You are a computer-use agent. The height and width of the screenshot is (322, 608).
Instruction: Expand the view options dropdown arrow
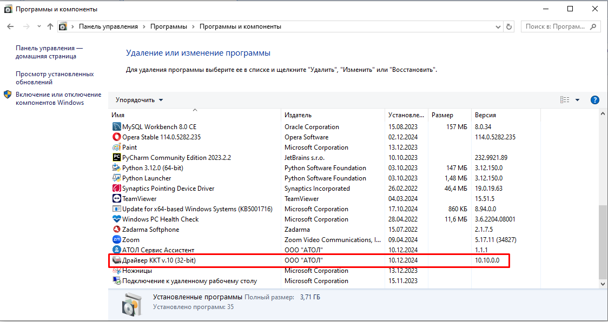pyautogui.click(x=577, y=100)
